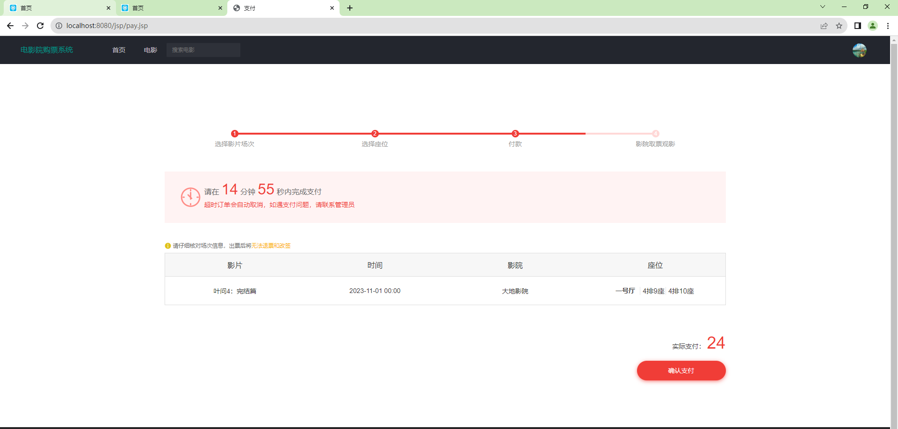Click the 影片 column header
This screenshot has height=429, width=898.
point(235,265)
